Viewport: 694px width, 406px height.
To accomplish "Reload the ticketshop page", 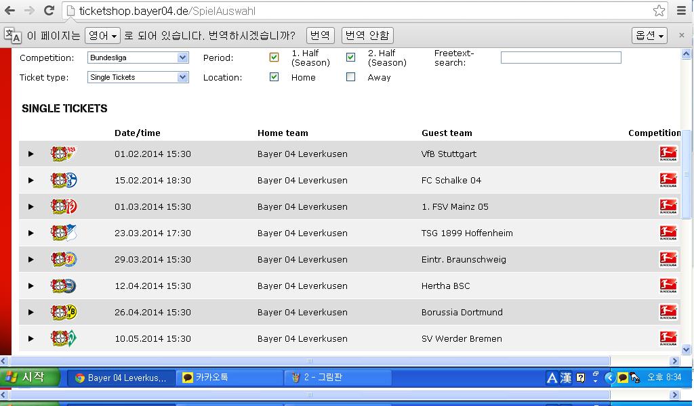I will (49, 11).
